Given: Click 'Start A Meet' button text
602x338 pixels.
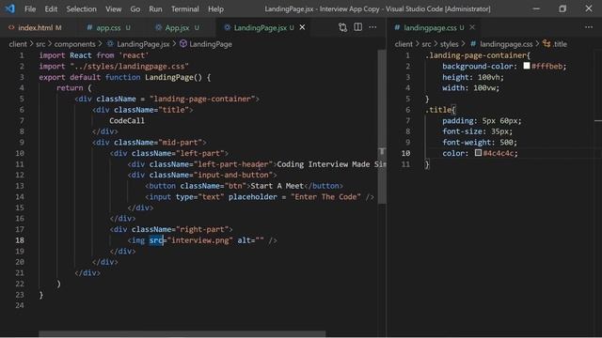Looking at the screenshot, I should click(277, 186).
